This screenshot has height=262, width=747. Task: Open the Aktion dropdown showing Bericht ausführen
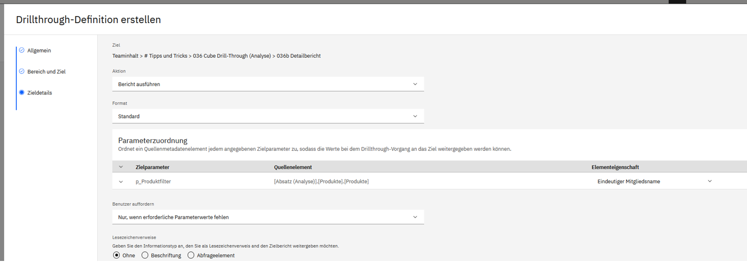268,84
